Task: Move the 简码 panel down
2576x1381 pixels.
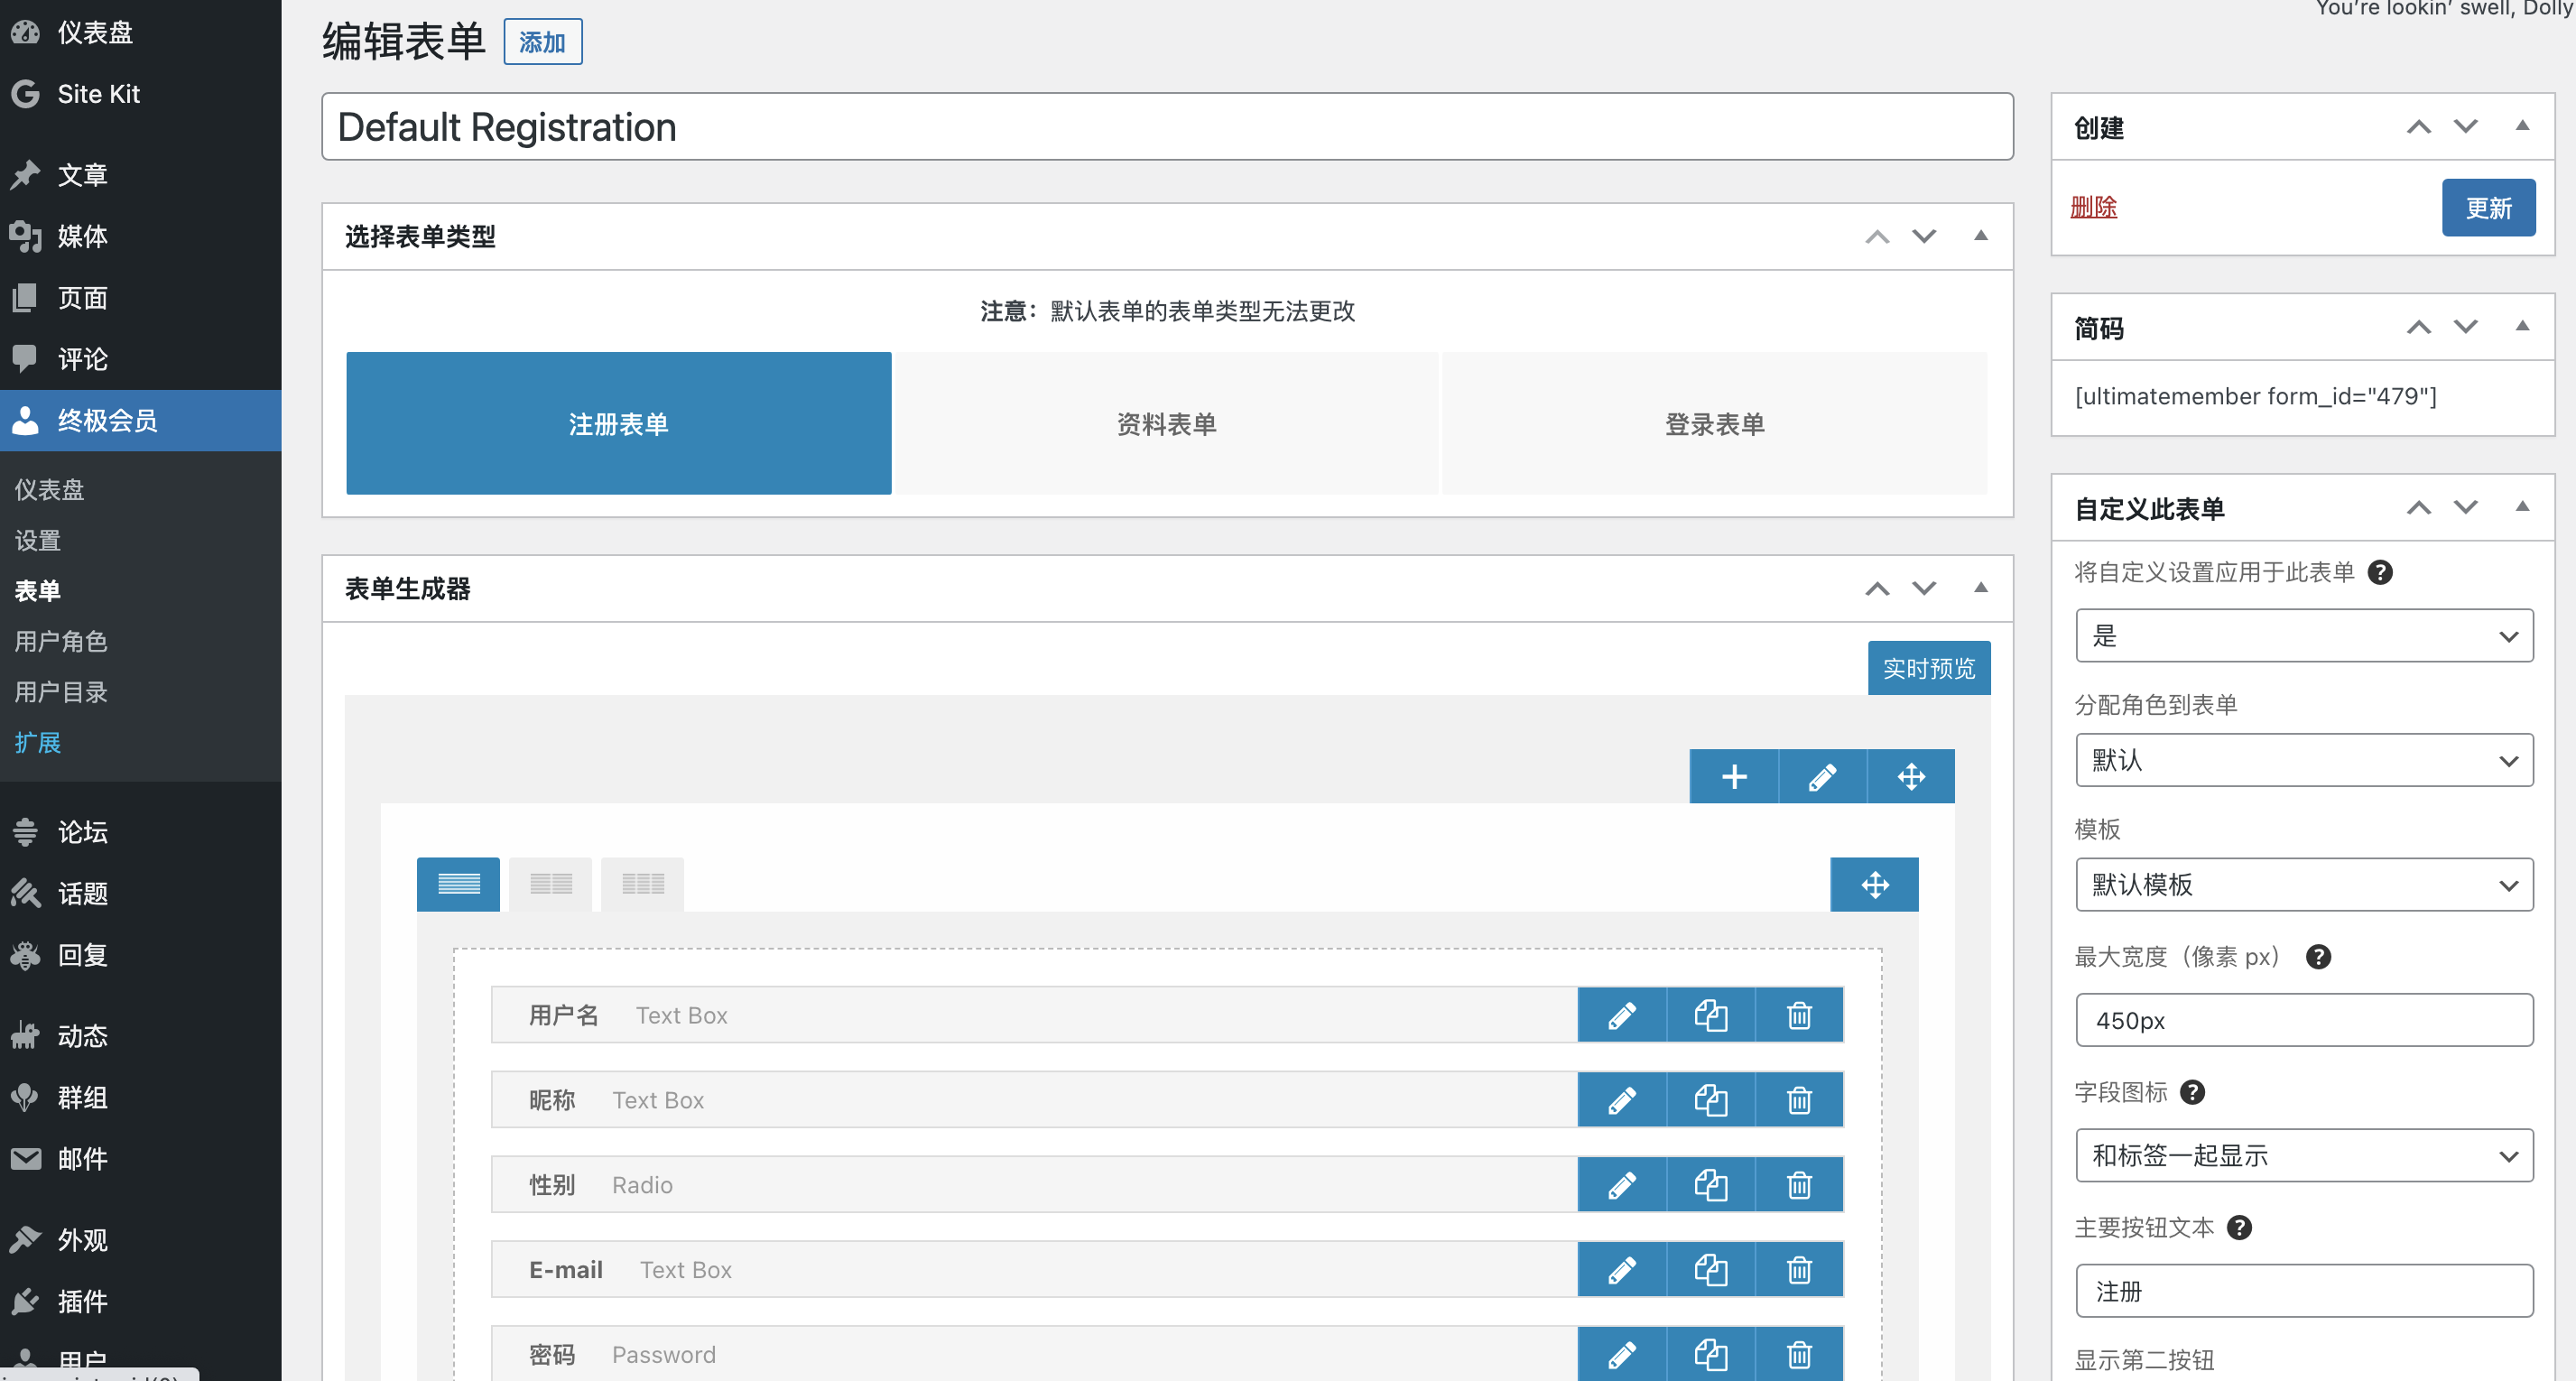Action: pyautogui.click(x=2466, y=327)
